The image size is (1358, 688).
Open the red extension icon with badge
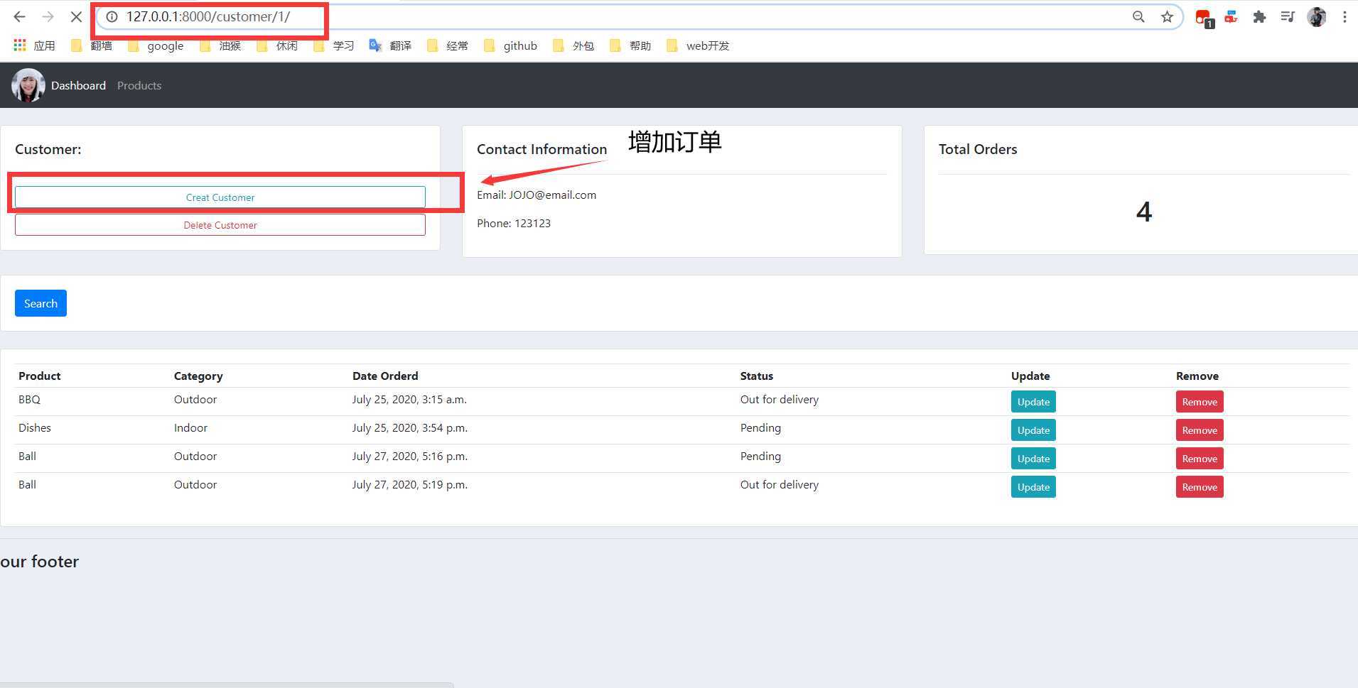tap(1204, 18)
